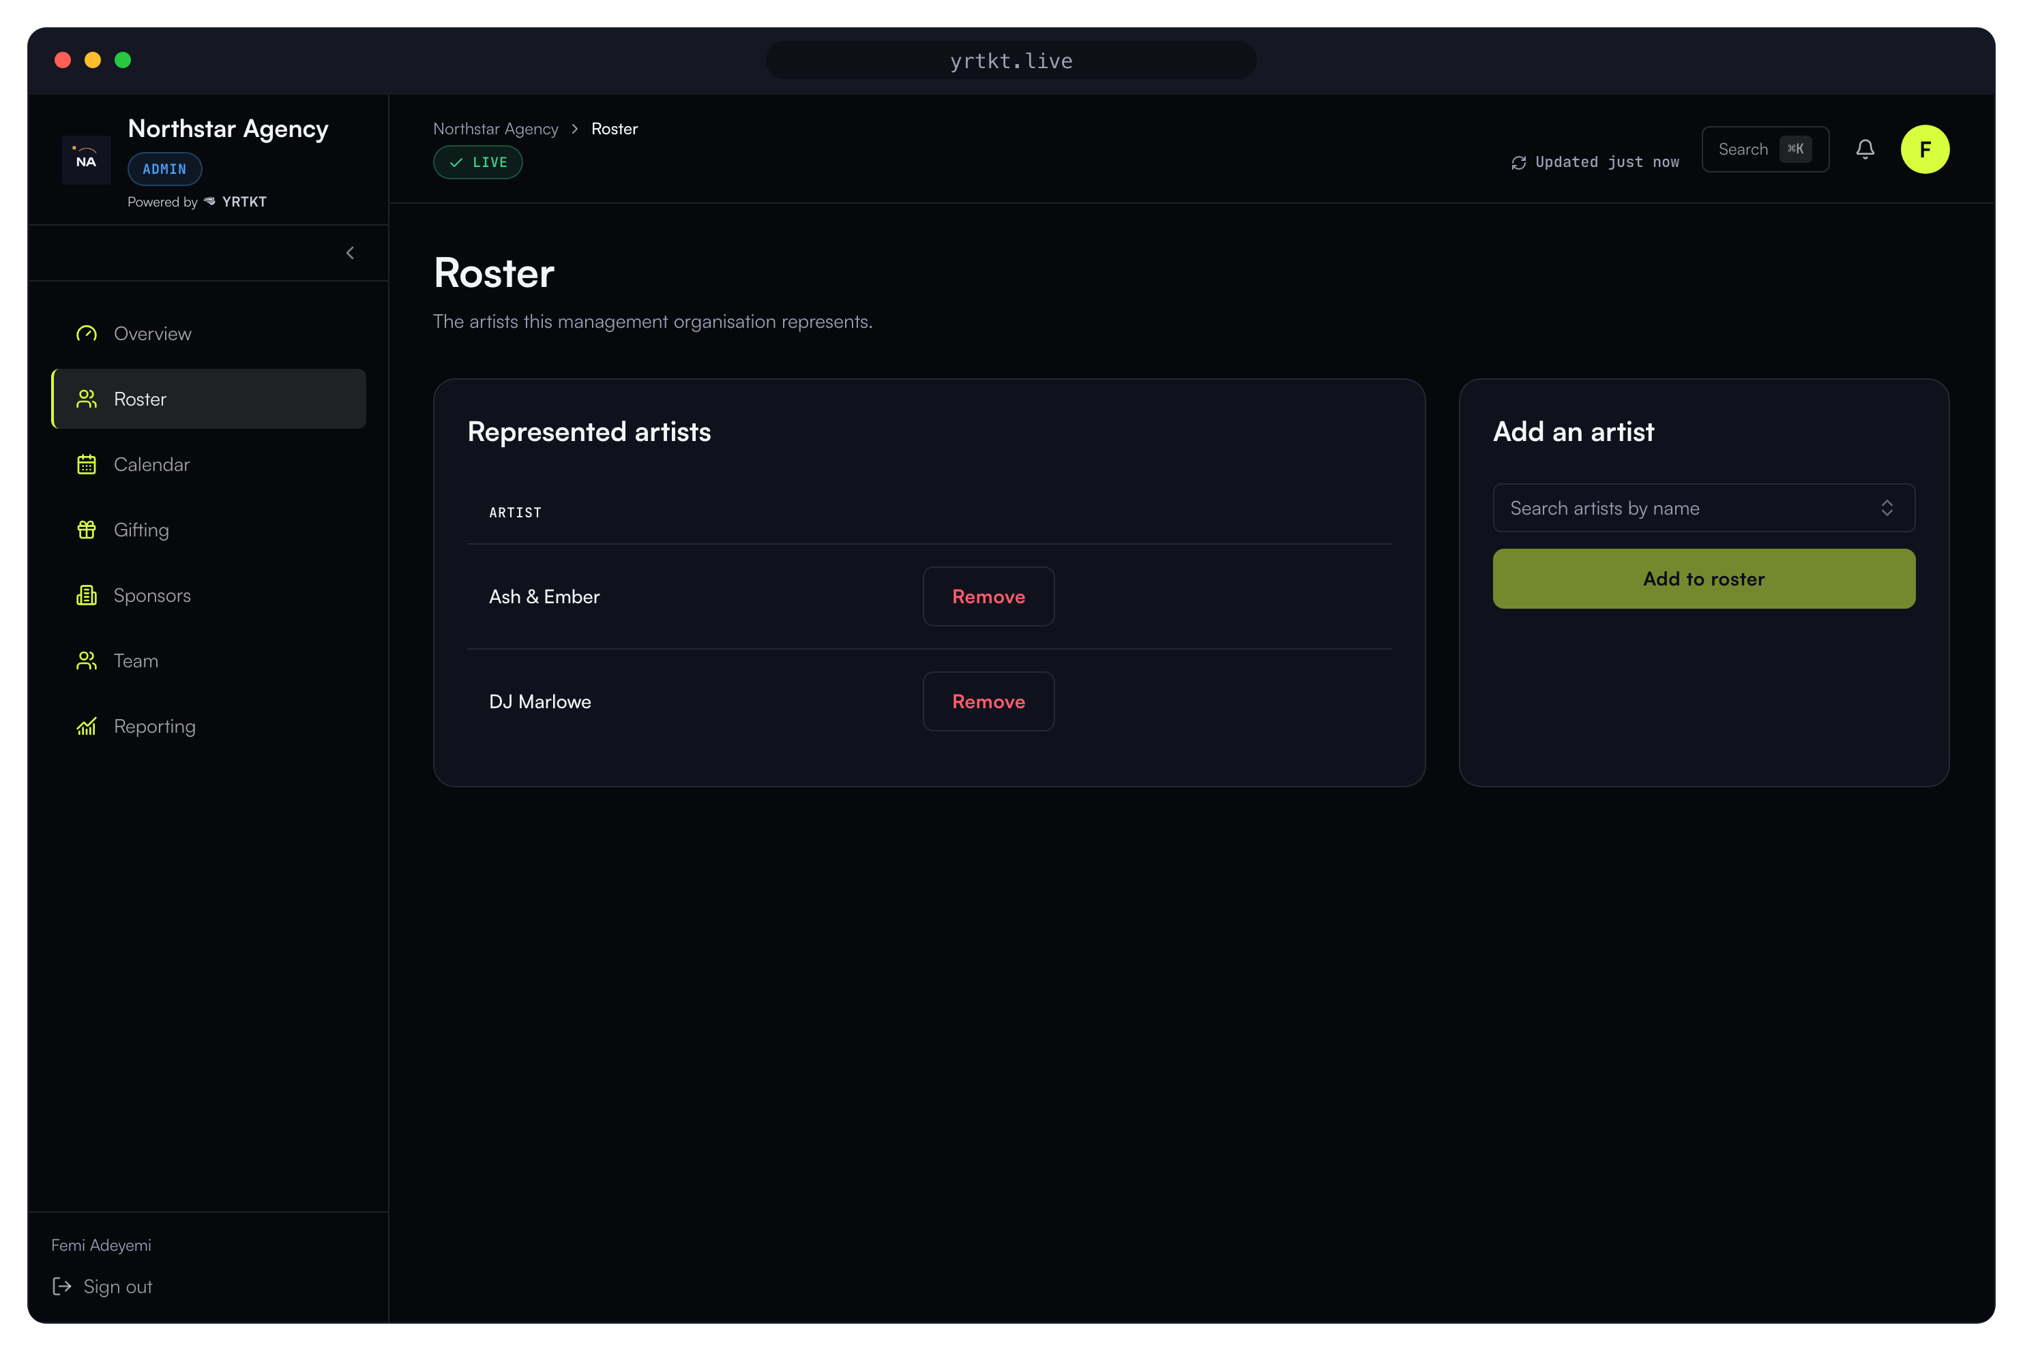Click the Northstar Agency NA logo
This screenshot has height=1351, width=2023.
pos(86,160)
